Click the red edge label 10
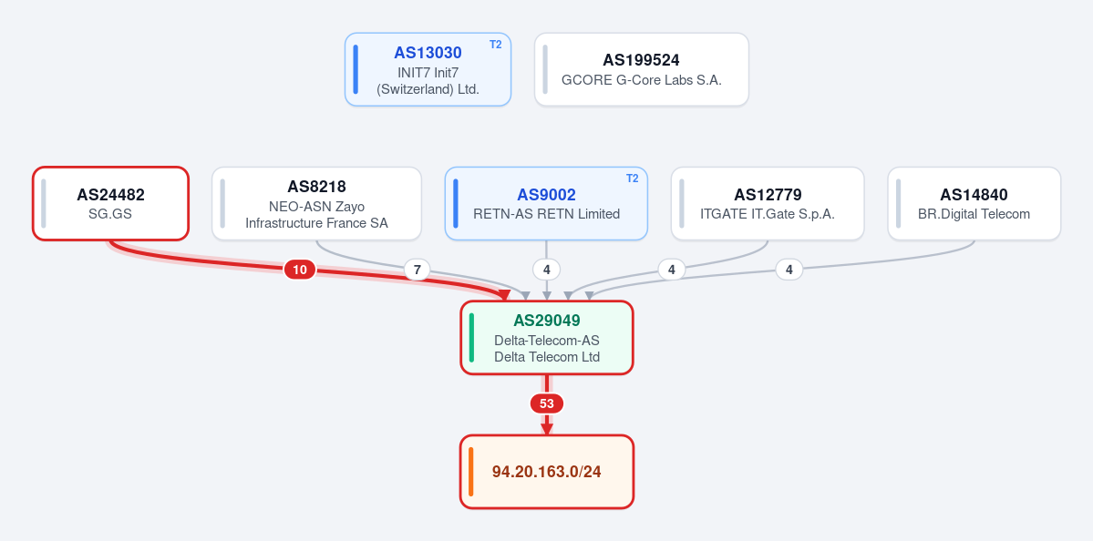1093x541 pixels. tap(300, 270)
